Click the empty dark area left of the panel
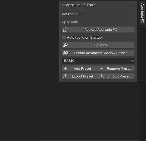 click(x=29, y=66)
